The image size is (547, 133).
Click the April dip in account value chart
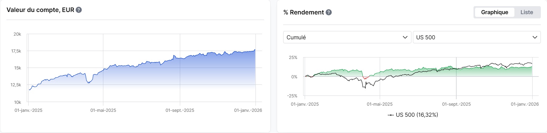click(89, 82)
